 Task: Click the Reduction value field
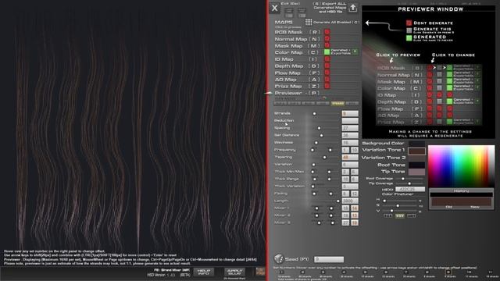click(x=350, y=121)
